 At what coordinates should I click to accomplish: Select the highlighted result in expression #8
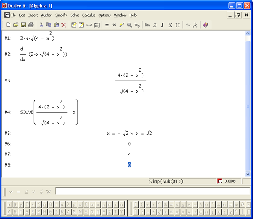[130, 165]
